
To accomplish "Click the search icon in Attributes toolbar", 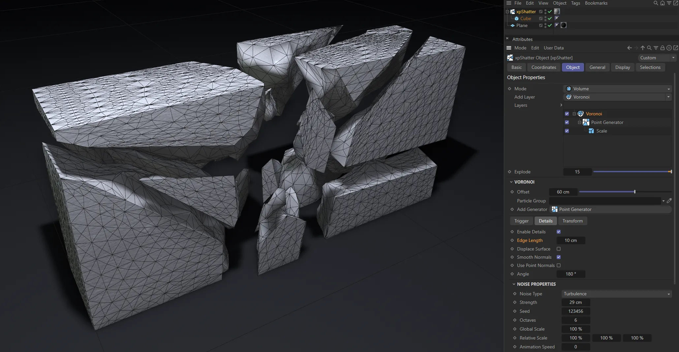I will pyautogui.click(x=648, y=48).
